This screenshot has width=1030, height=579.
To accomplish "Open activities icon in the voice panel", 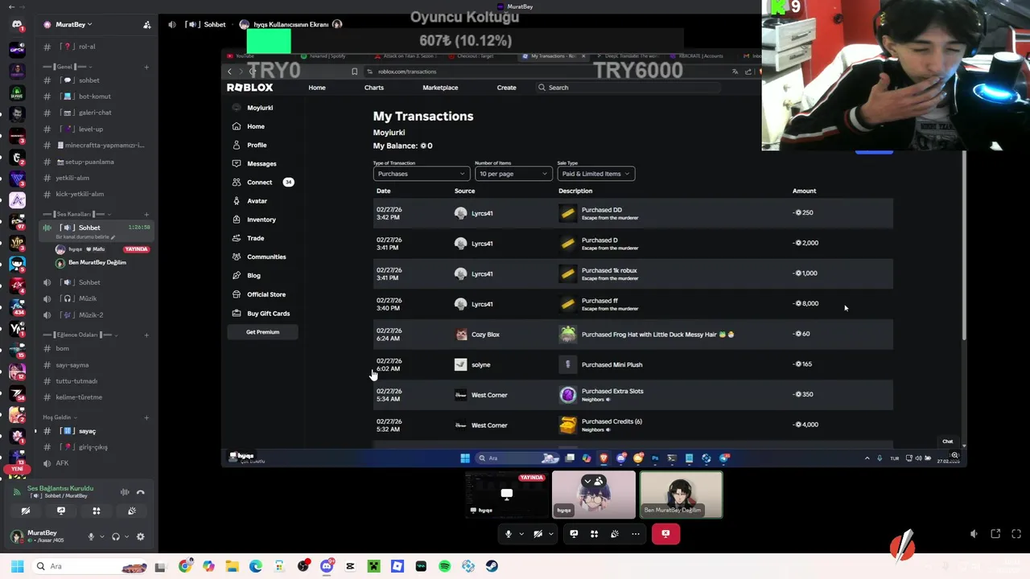I will pos(97,511).
